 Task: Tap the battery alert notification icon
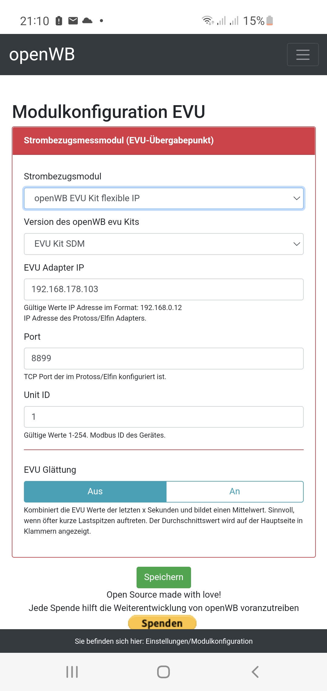(x=59, y=21)
